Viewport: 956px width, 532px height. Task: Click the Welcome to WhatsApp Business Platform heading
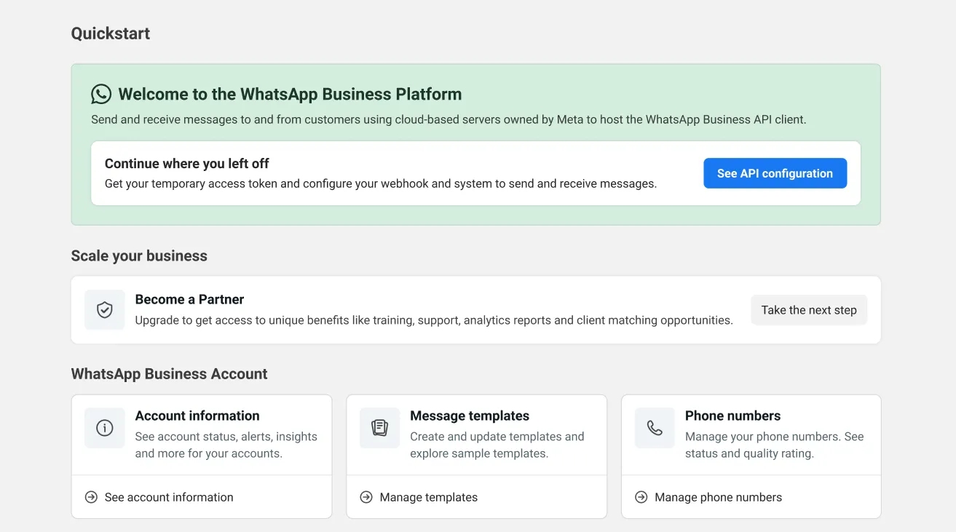(x=290, y=94)
